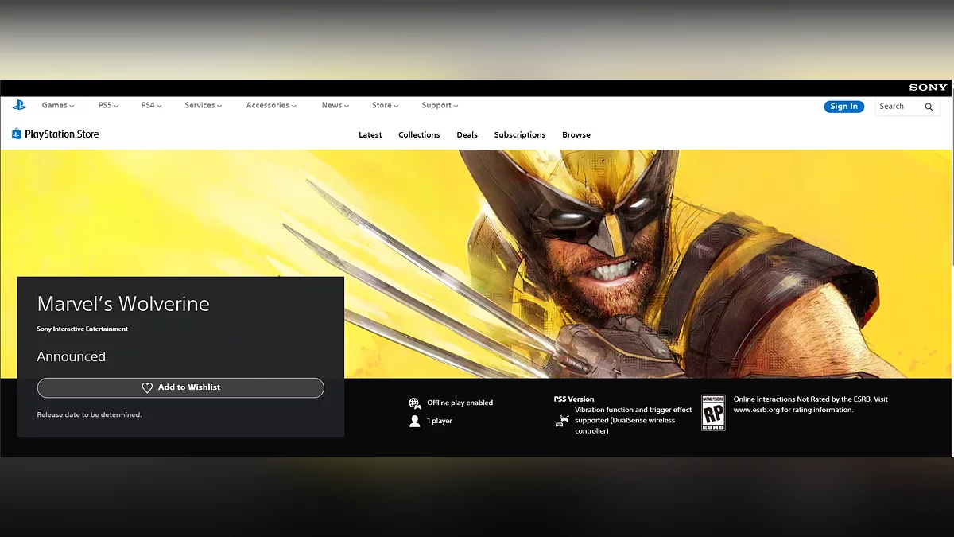The image size is (954, 537).
Task: Click the DualSense controller vibration icon
Action: point(562,421)
